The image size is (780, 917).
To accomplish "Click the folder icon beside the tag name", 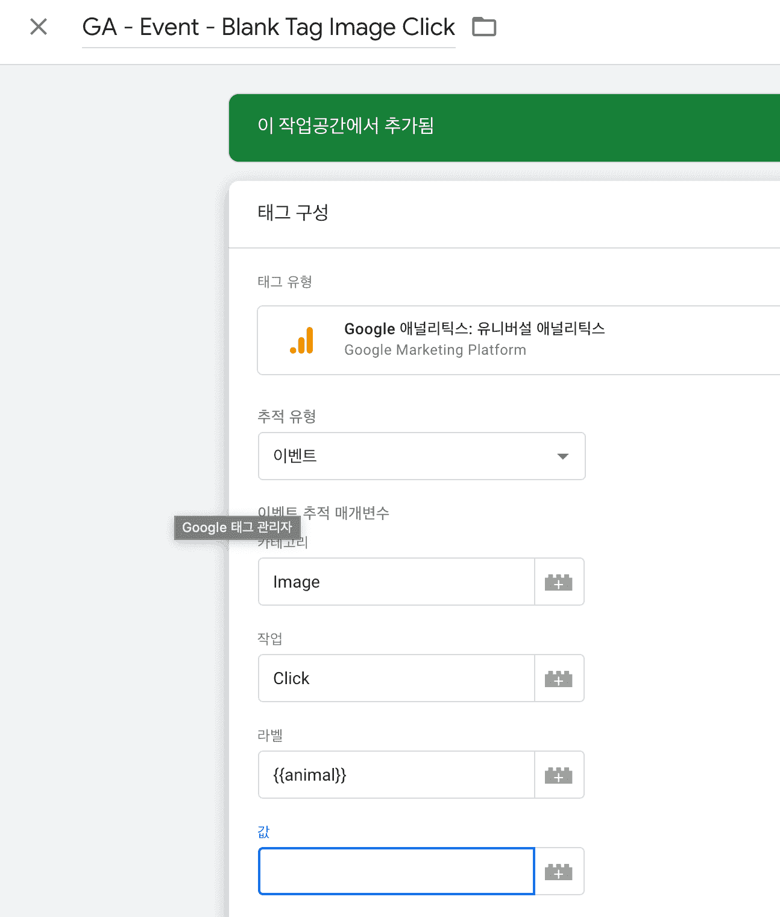I will click(483, 27).
